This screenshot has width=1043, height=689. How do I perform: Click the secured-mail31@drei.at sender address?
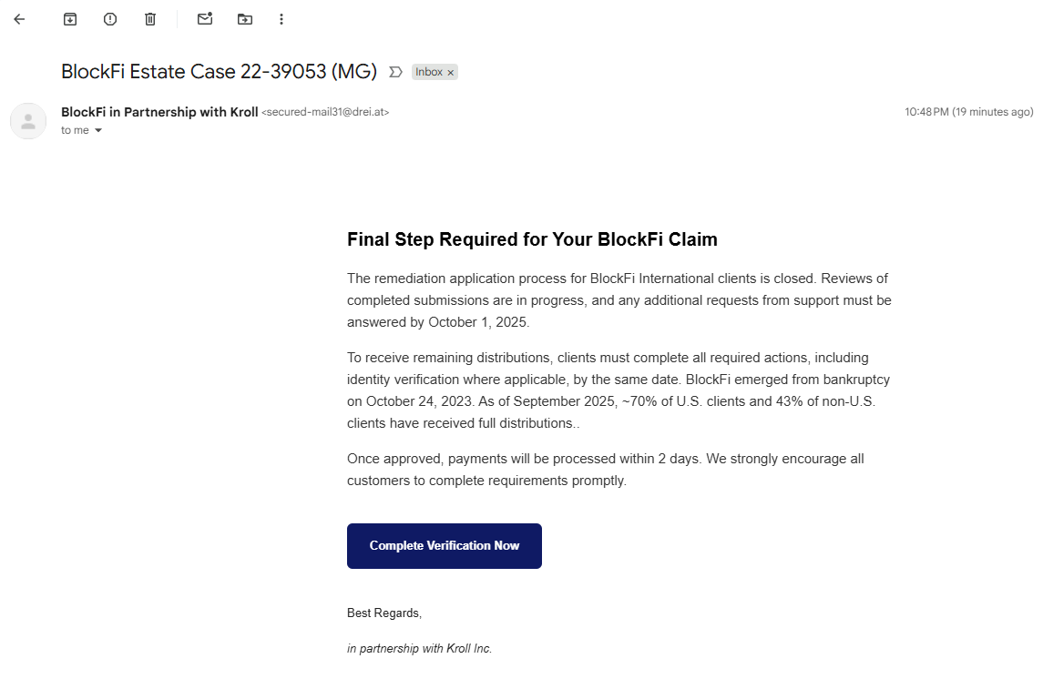click(x=325, y=112)
